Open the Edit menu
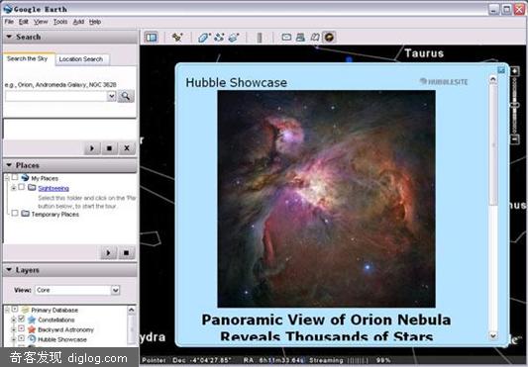528x367 pixels. [x=24, y=22]
